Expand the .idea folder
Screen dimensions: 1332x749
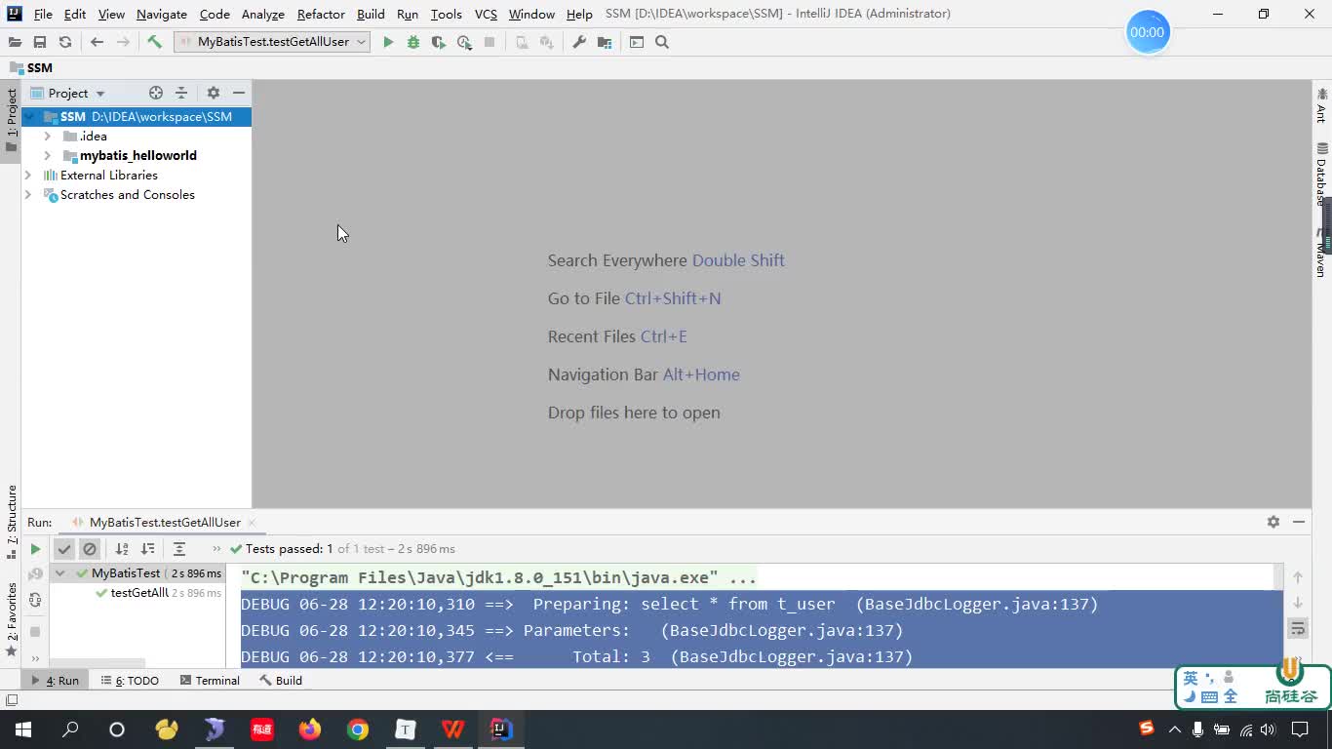pos(47,136)
